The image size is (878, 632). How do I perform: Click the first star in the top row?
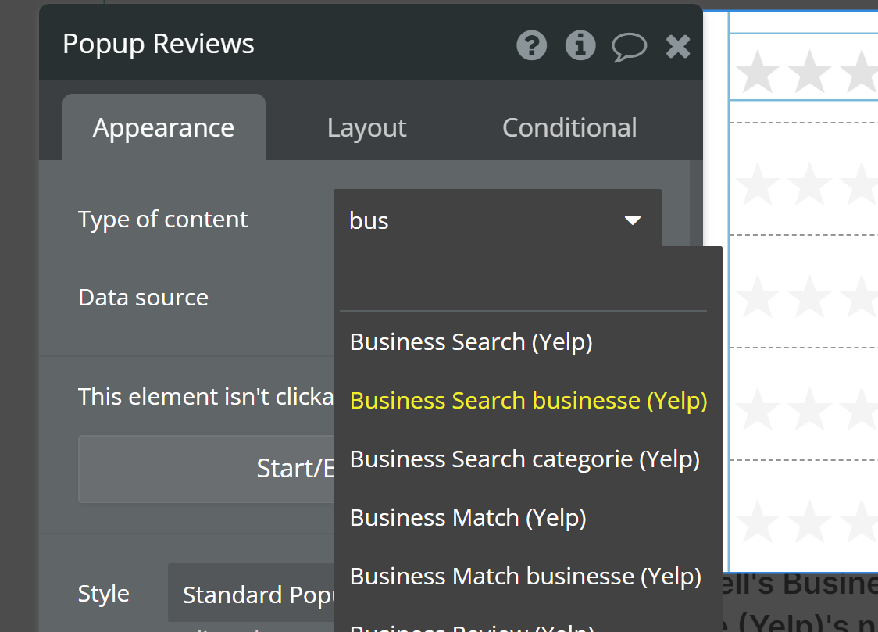(x=758, y=71)
